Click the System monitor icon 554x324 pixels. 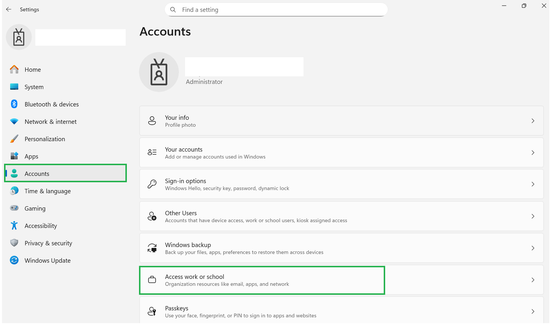point(14,87)
